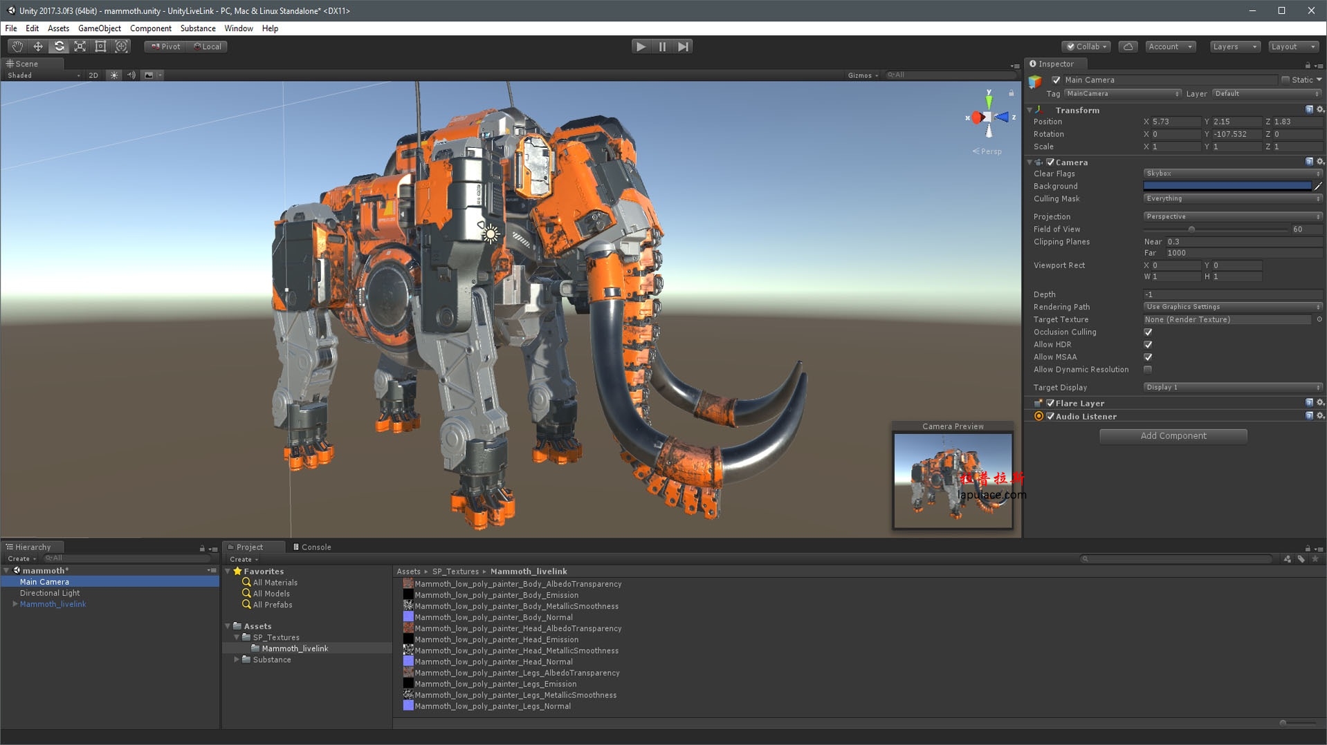Viewport: 1327px width, 745px height.
Task: Step forward one frame
Action: [x=683, y=46]
